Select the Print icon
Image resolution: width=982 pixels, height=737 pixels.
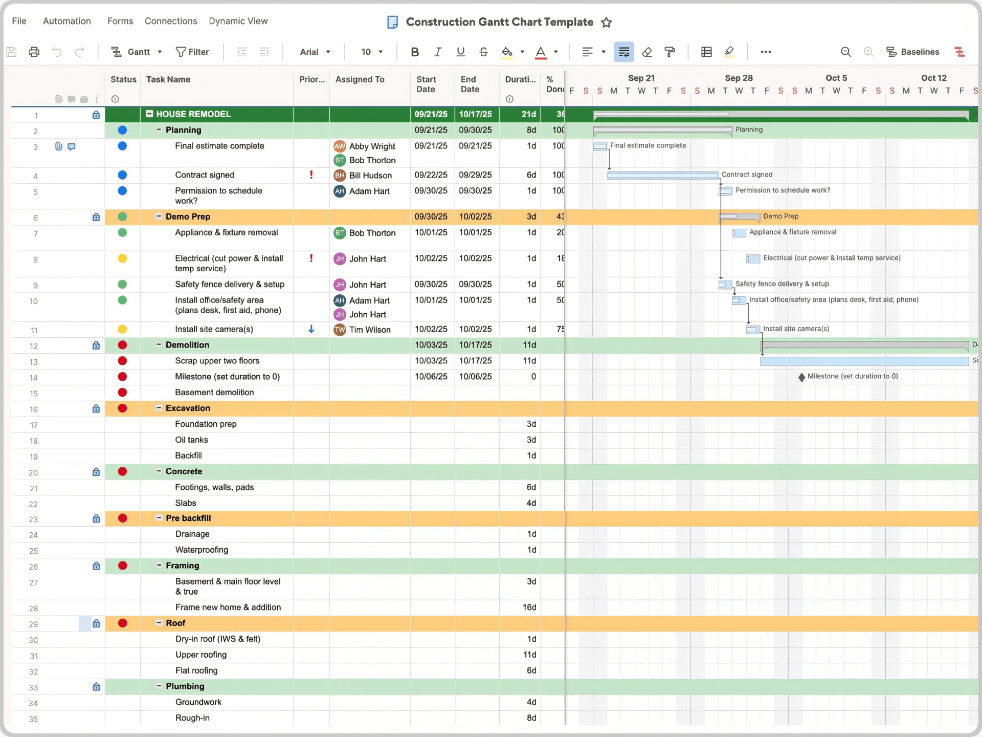click(x=33, y=52)
